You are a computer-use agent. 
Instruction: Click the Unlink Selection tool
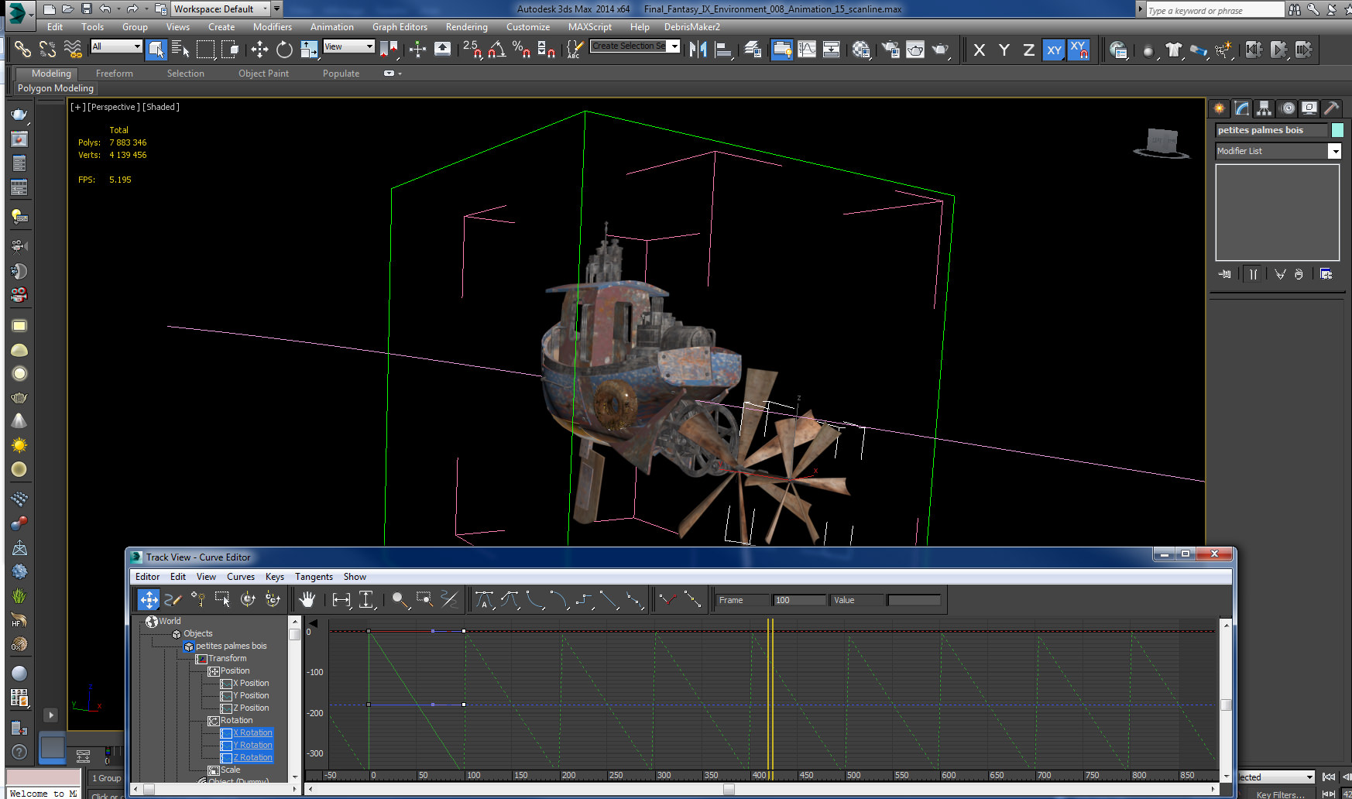click(47, 50)
